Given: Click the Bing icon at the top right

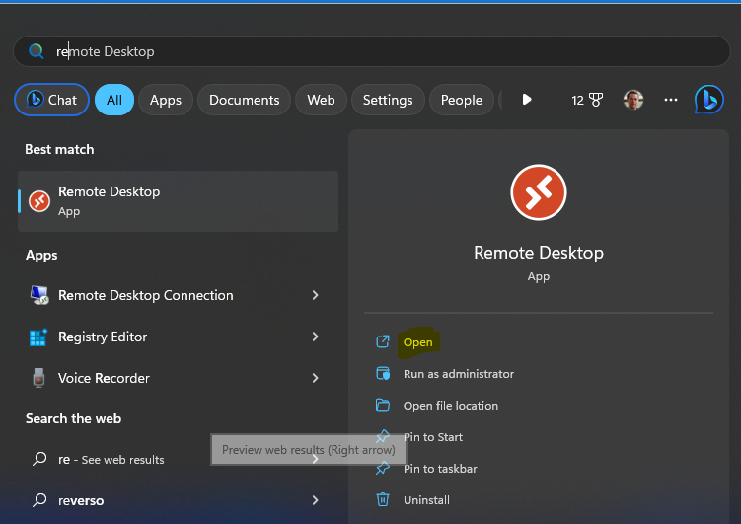Looking at the screenshot, I should click(708, 100).
